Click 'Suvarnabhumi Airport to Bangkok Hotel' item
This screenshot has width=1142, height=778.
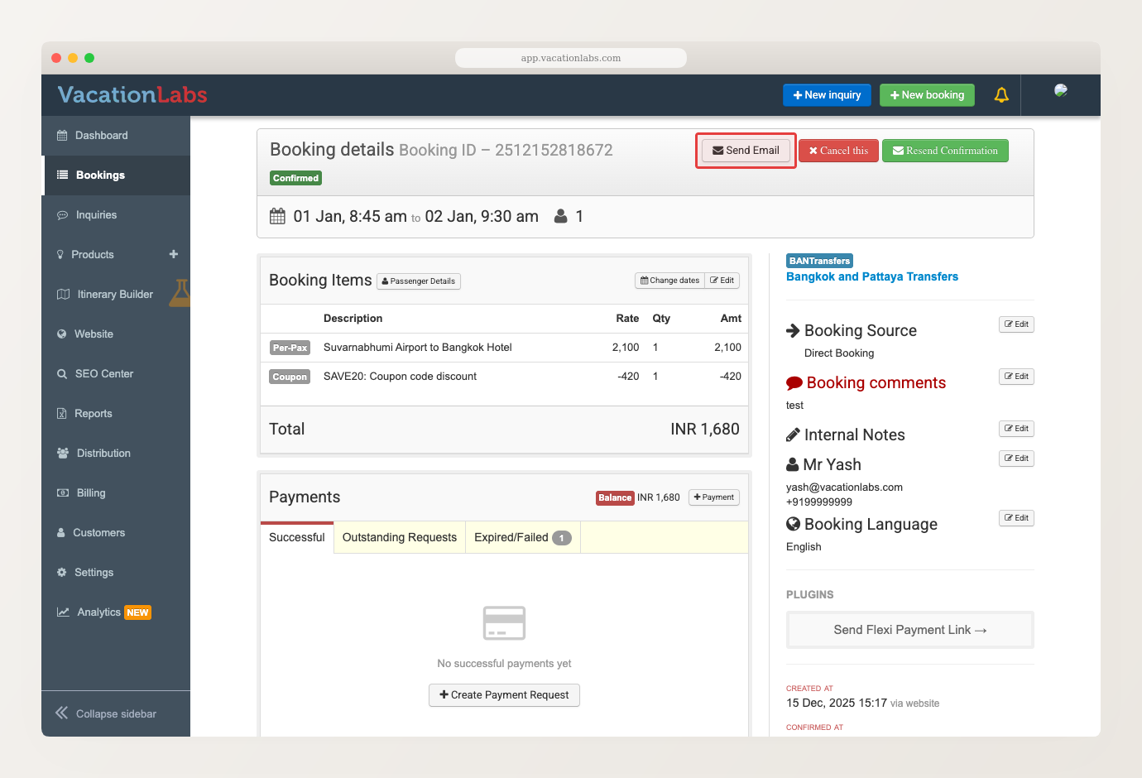click(x=418, y=348)
